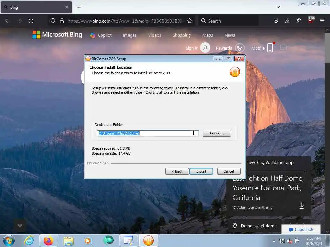The image size is (330, 247).
Task: Reload the Bing page
Action: [x=31, y=21]
